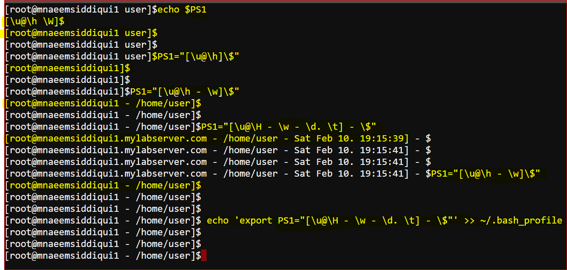Viewport: 567px width, 270px height.
Task: Click the PS1="[\u@\h - \w]\$" command after short hostname prompt
Action: coord(185,91)
